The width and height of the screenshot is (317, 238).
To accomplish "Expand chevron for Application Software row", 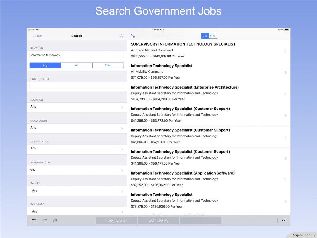I will pos(286,180).
